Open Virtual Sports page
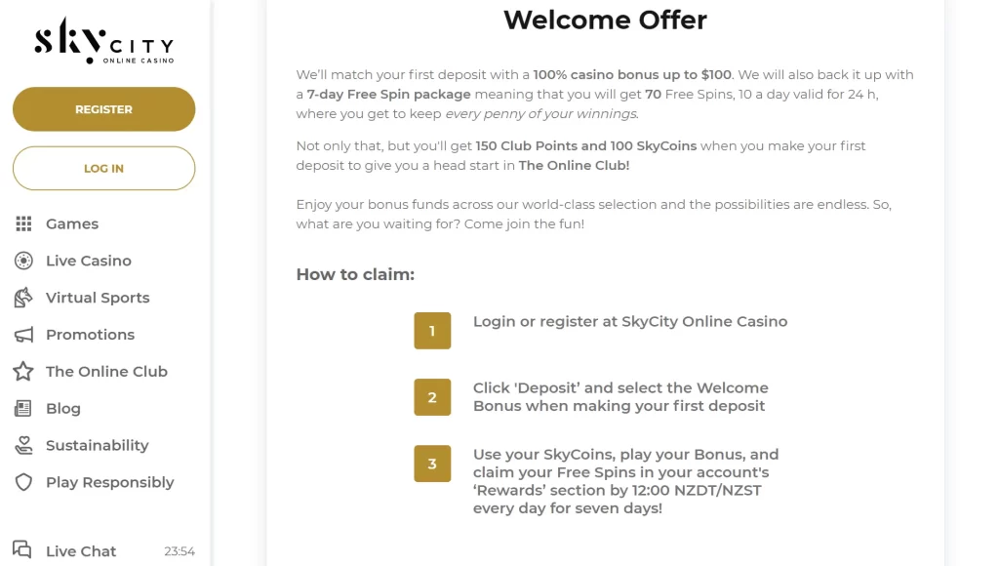 [98, 298]
